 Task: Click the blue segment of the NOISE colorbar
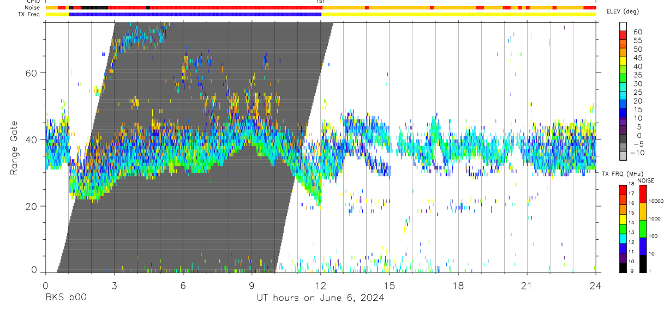tap(643, 246)
